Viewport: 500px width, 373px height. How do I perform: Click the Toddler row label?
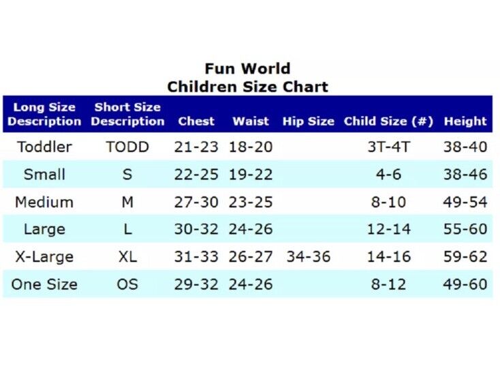click(x=45, y=147)
